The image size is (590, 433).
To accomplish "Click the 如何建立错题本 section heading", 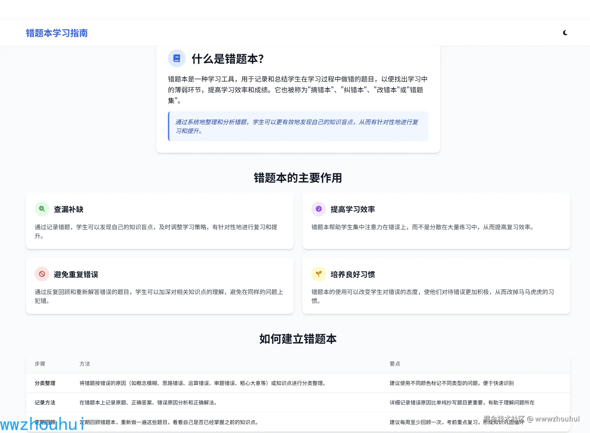I will click(x=298, y=339).
